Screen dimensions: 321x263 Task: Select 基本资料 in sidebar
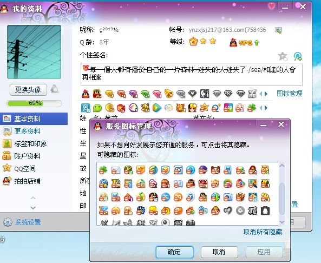point(34,119)
